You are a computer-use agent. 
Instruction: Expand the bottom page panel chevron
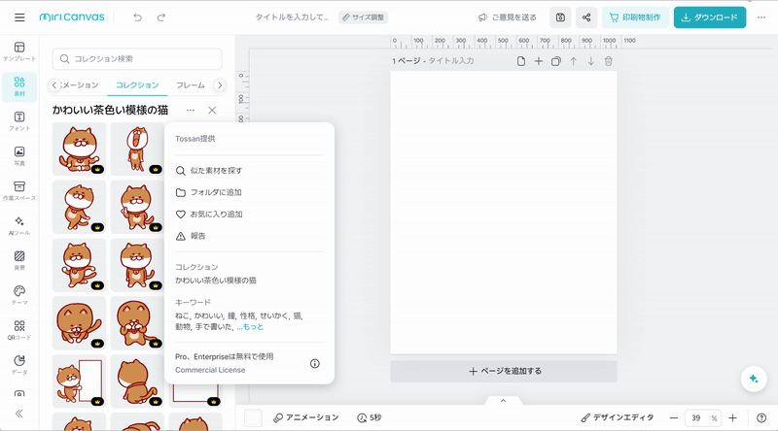click(x=503, y=400)
